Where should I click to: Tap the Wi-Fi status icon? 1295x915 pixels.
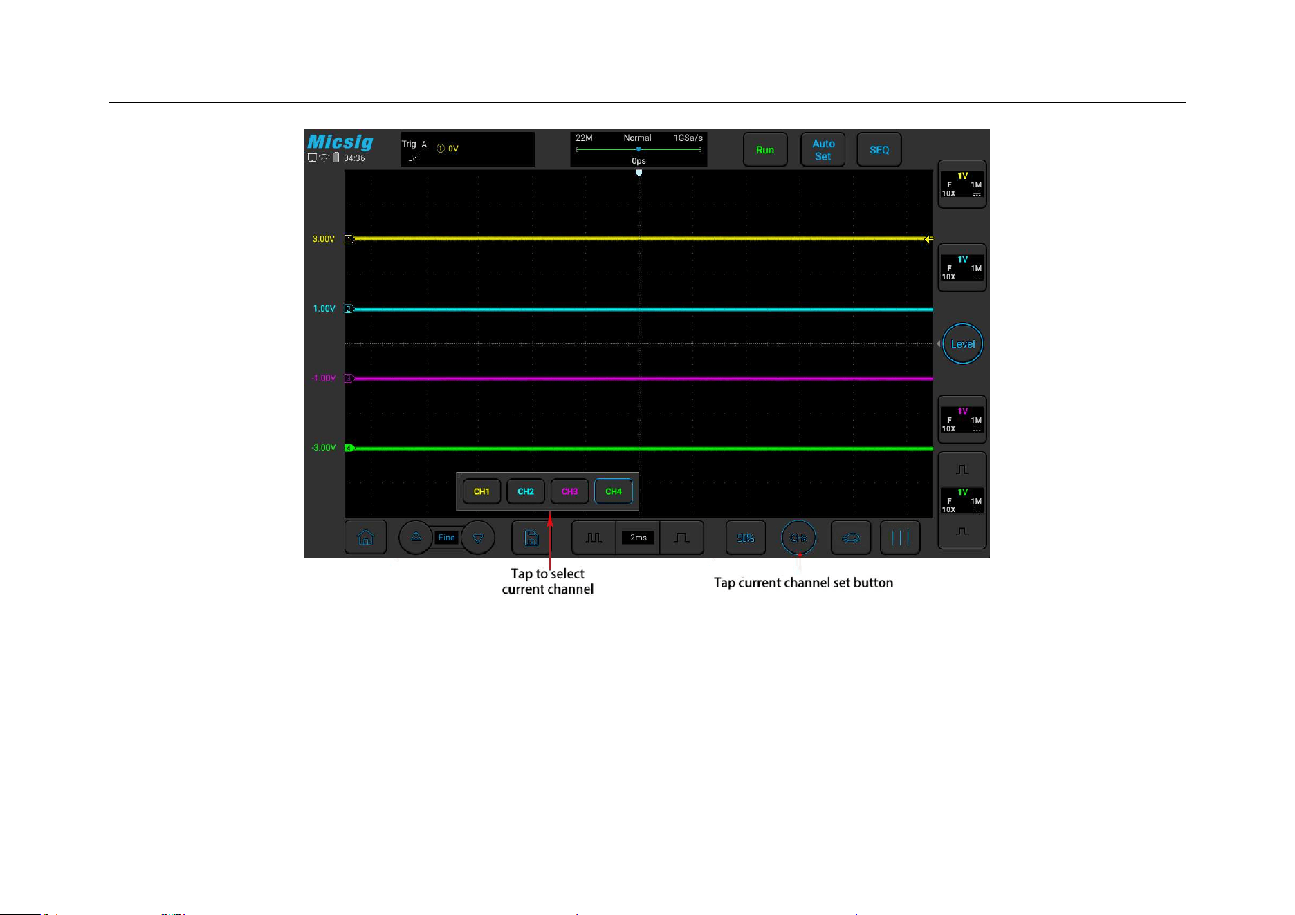click(324, 158)
